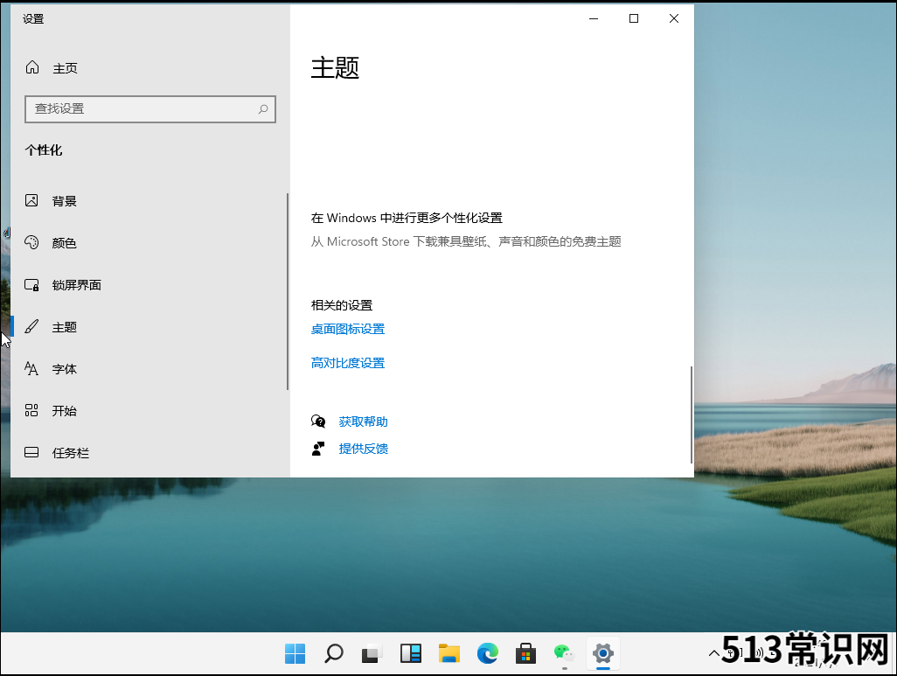
Task: Click Get help (获取帮助) link
Action: coord(363,422)
